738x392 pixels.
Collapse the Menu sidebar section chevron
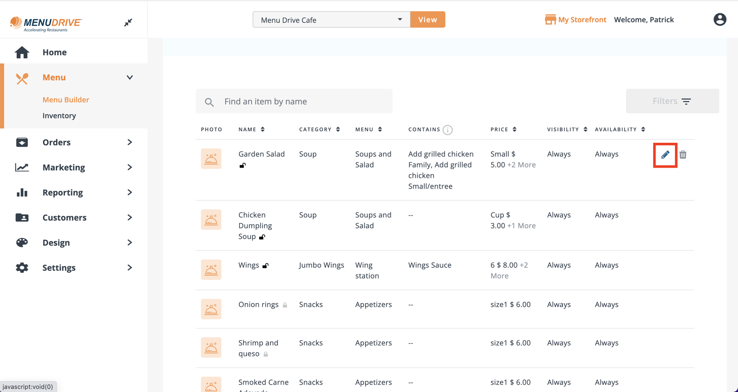130,78
